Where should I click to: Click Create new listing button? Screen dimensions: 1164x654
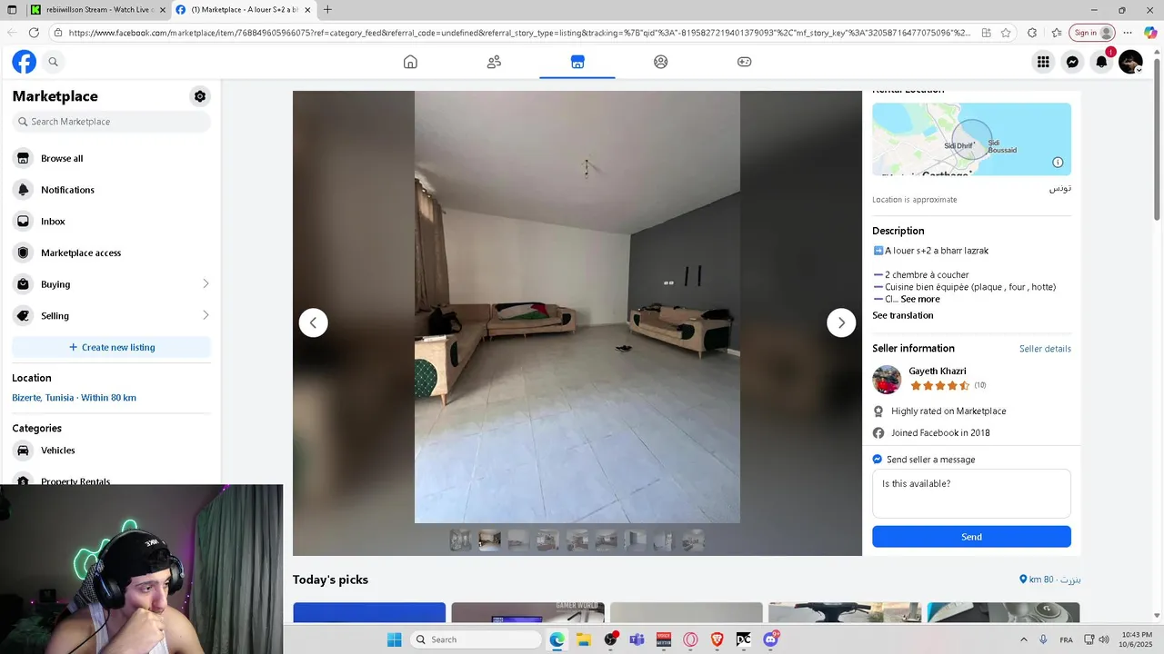tap(111, 347)
